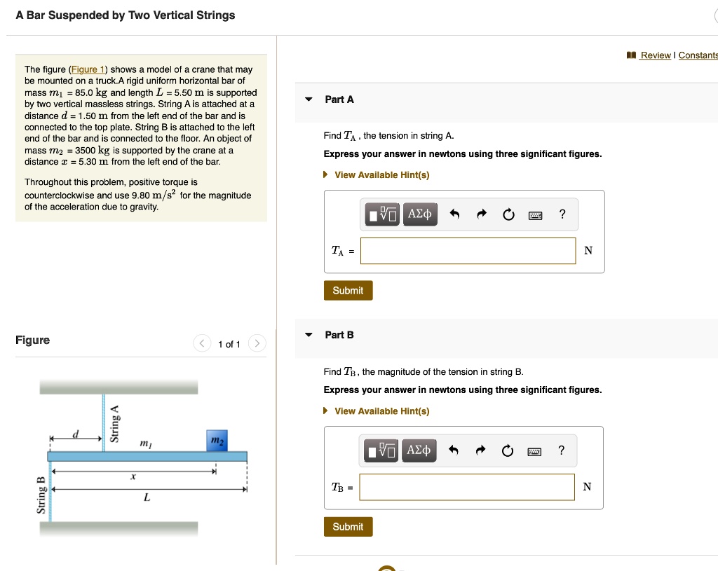The image size is (718, 571).
Task: Open Greek symbols palette in Part A
Action: (419, 214)
